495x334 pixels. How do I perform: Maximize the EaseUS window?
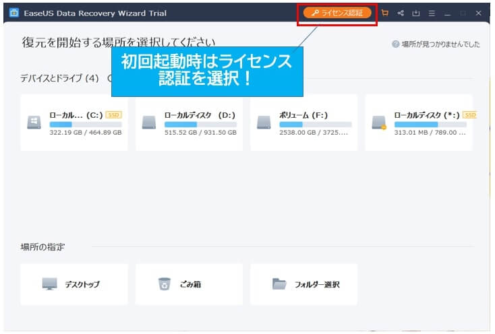(463, 13)
